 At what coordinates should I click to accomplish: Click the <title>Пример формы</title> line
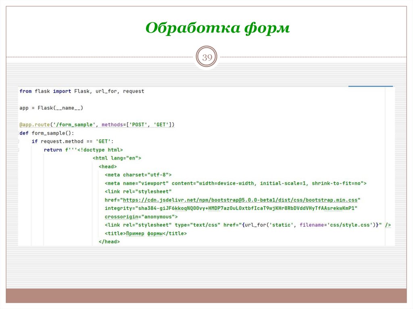tap(146, 233)
